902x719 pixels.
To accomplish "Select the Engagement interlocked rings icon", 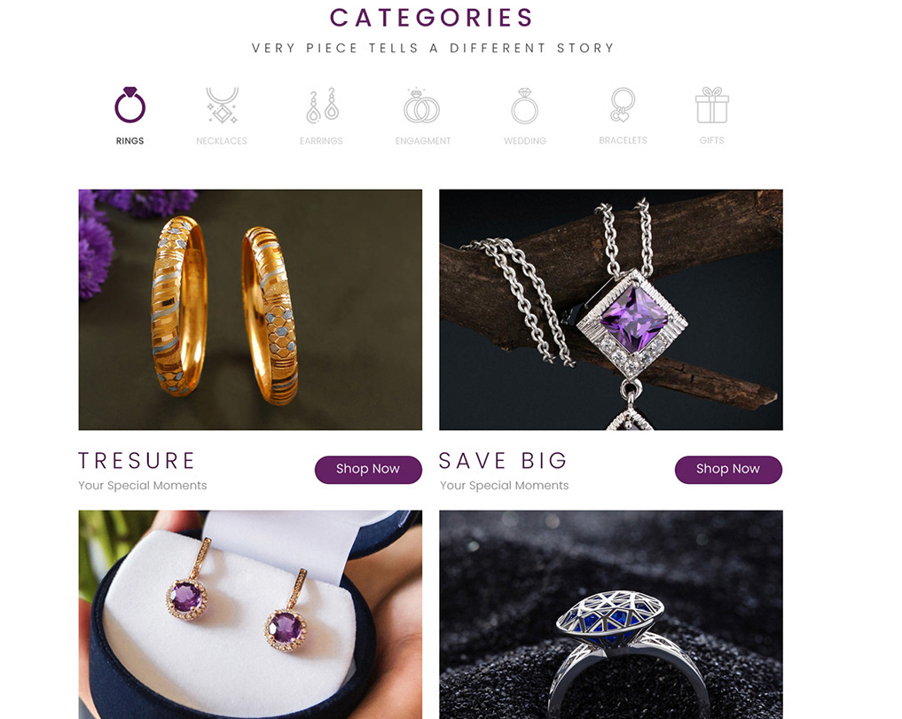I will [421, 106].
